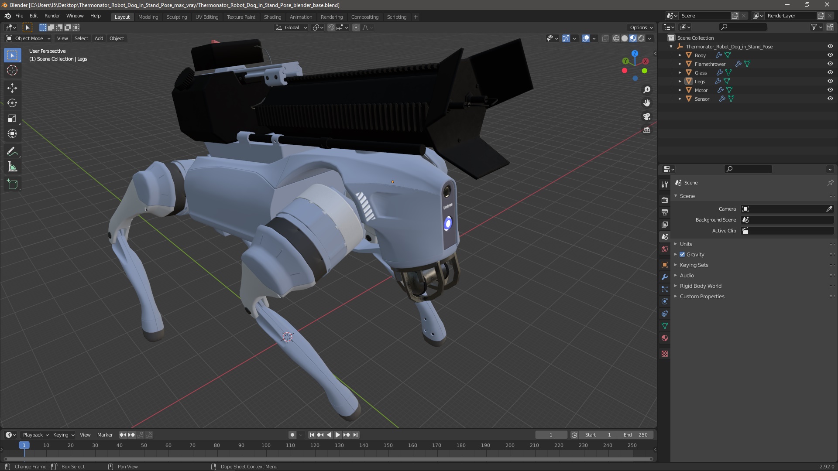Expand the Flamethrower object tree
This screenshot has width=838, height=471.
tap(680, 64)
